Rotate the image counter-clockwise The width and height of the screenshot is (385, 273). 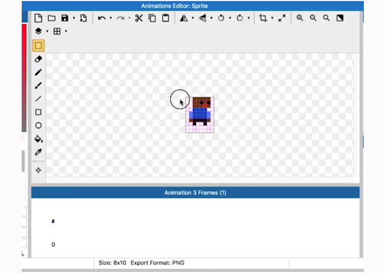click(221, 18)
